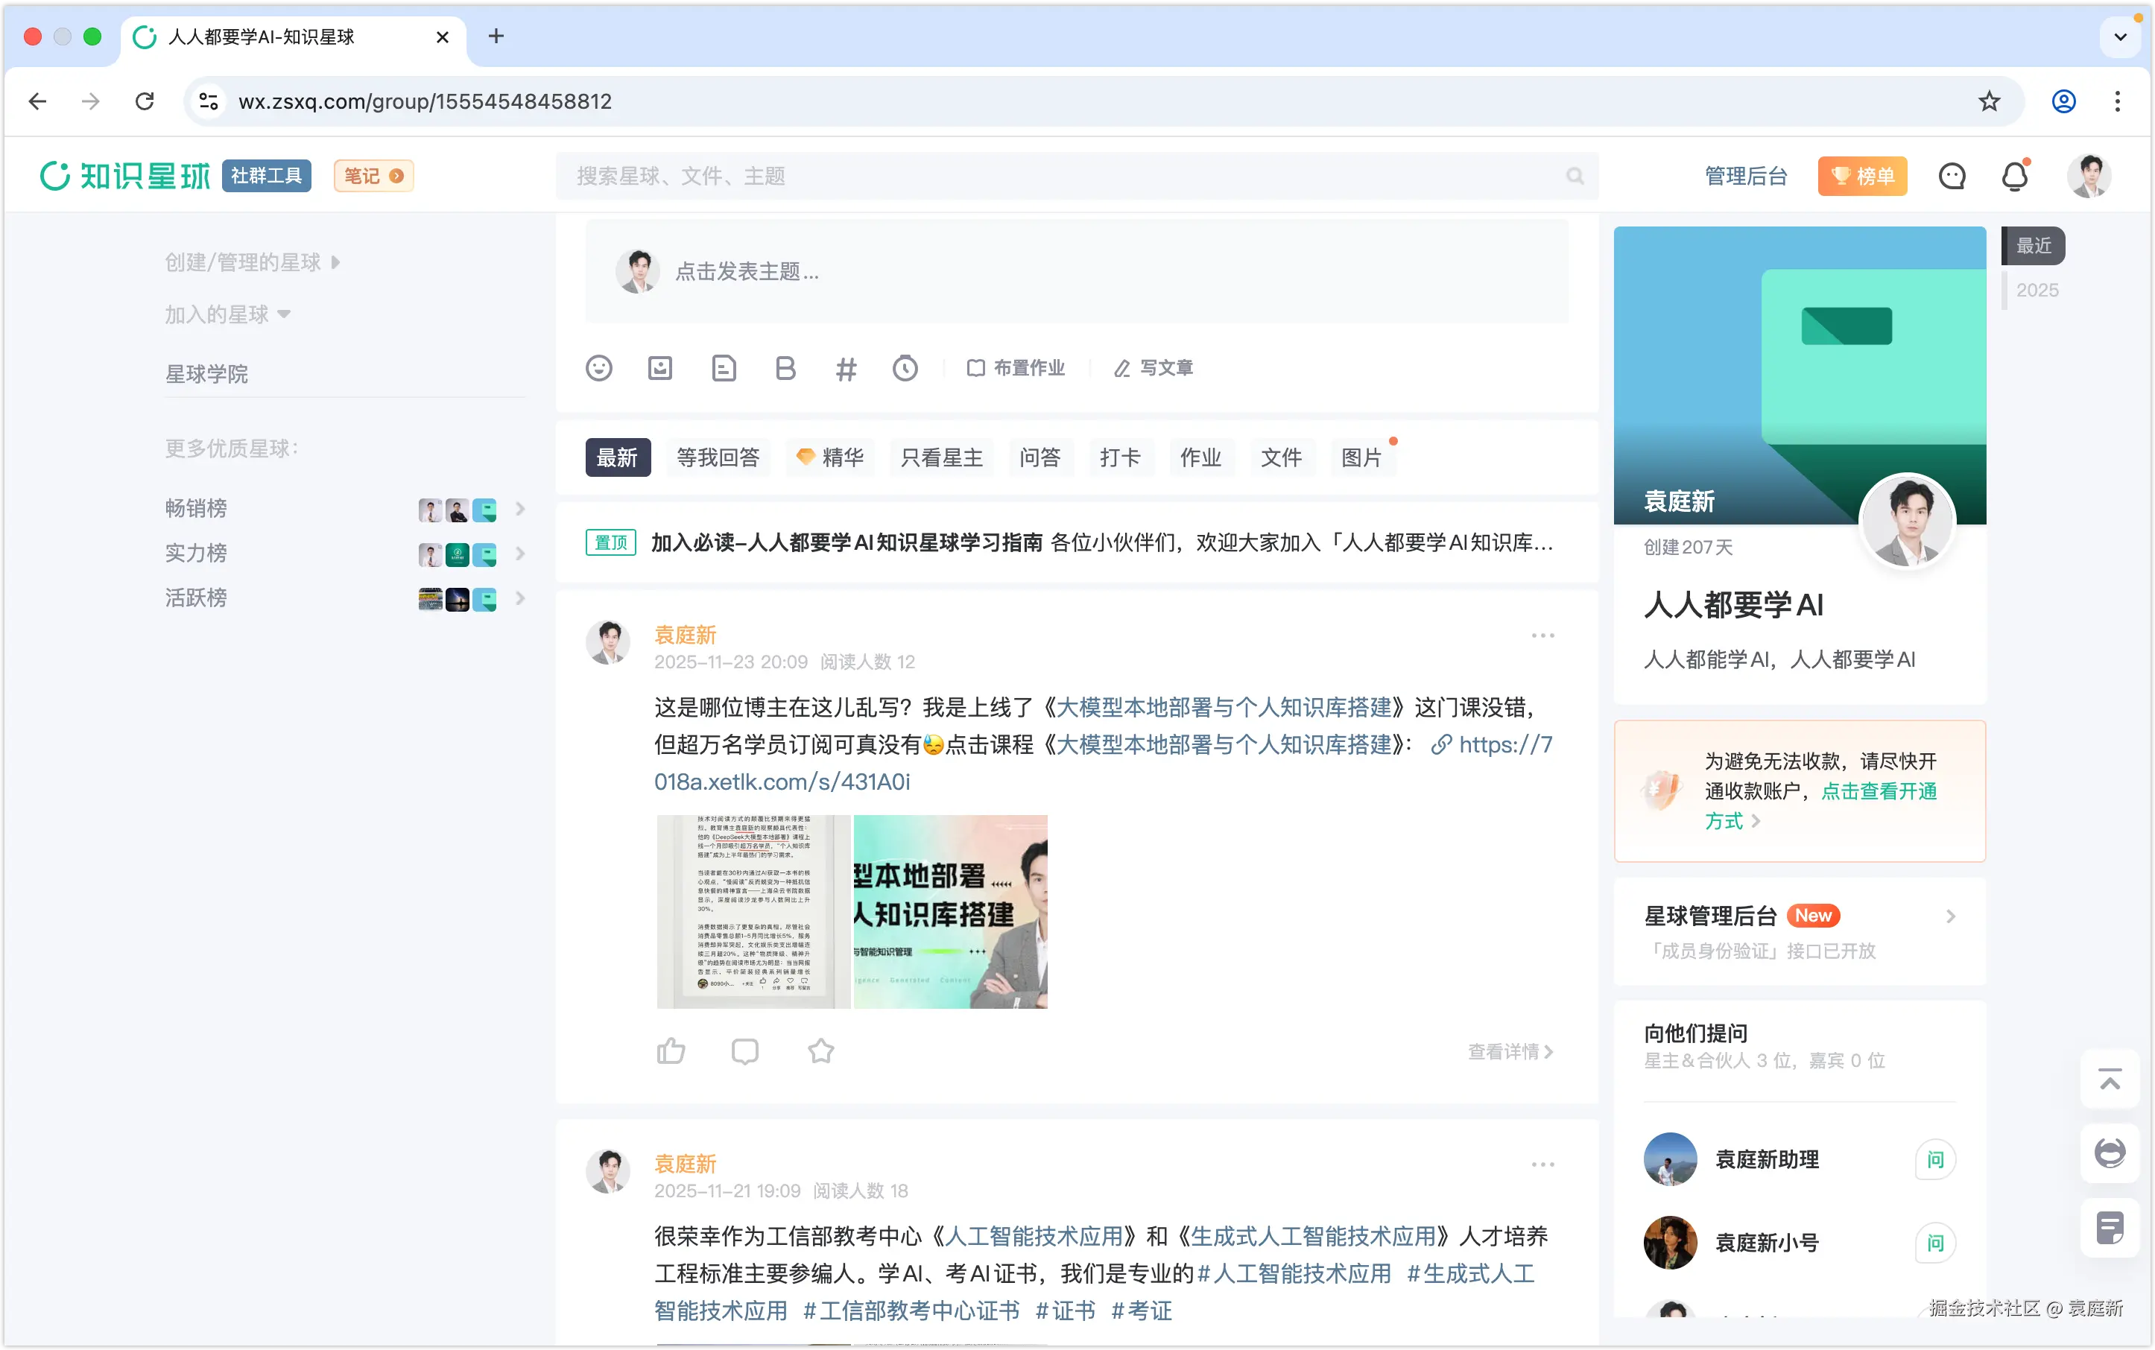Click the hashtag topic icon
Screen dimensions: 2155x1350
(x=846, y=369)
